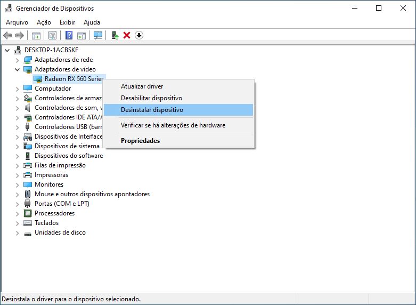Click the Filas de impressão printer icon

(28, 165)
